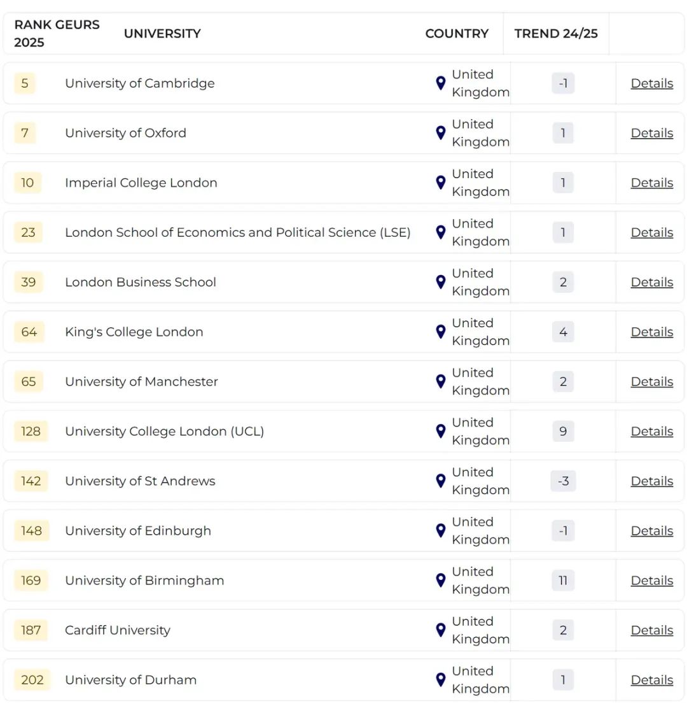
Task: Click rank badge 128 for UCL
Action: click(x=31, y=431)
